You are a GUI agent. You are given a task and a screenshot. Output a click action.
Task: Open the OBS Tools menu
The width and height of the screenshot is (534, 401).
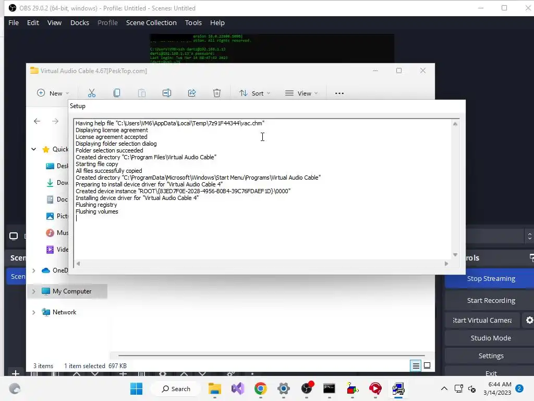(193, 23)
